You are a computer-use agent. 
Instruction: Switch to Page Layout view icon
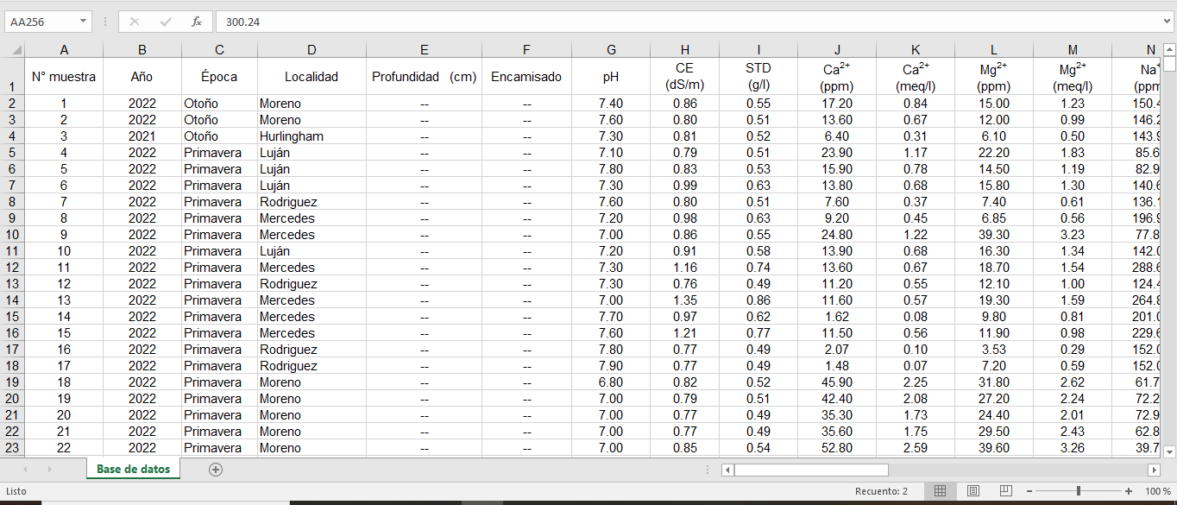[x=973, y=491]
